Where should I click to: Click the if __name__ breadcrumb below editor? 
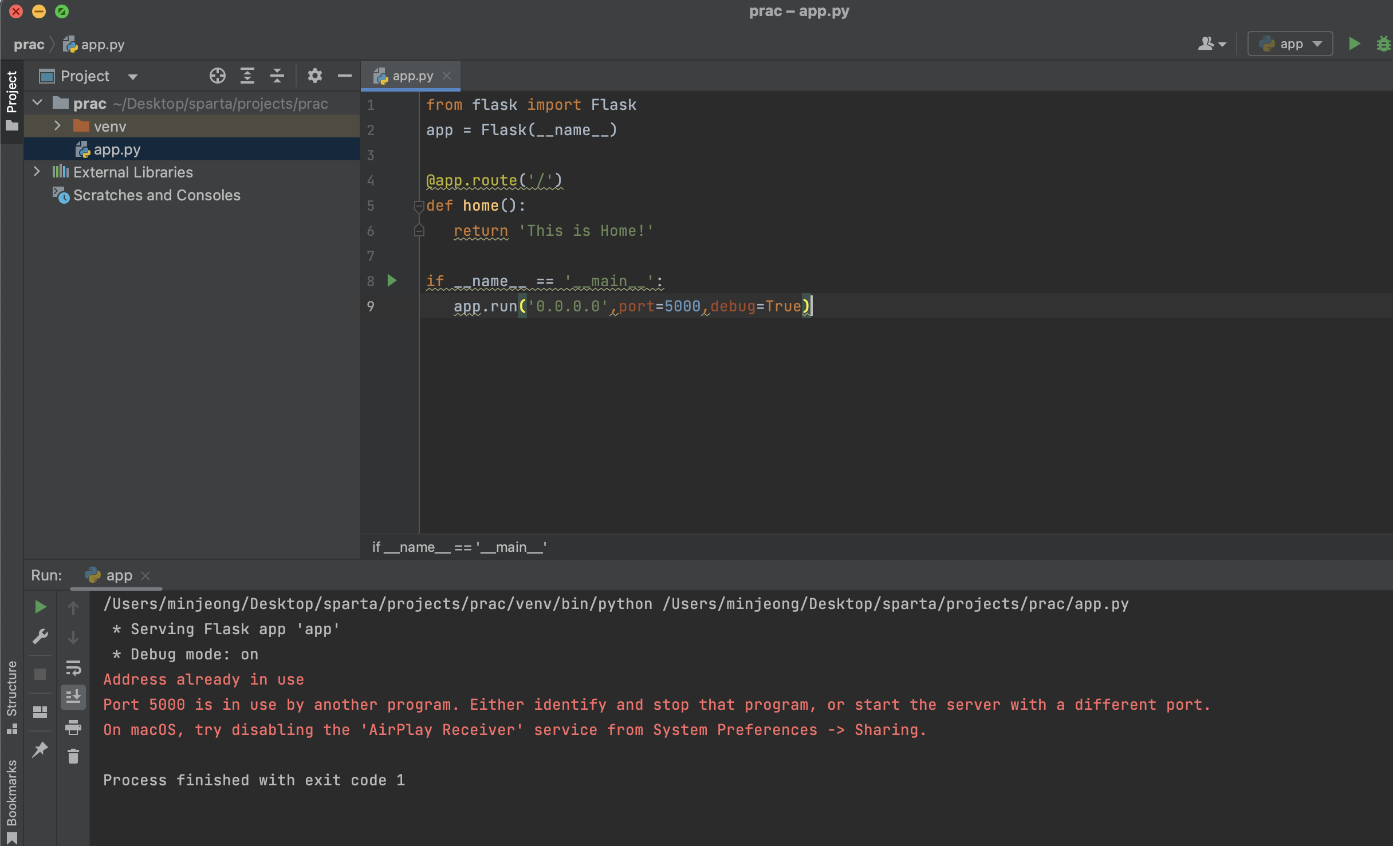459,547
